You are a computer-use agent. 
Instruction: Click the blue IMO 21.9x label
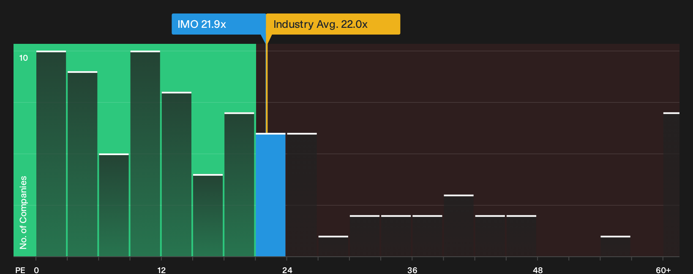point(218,24)
